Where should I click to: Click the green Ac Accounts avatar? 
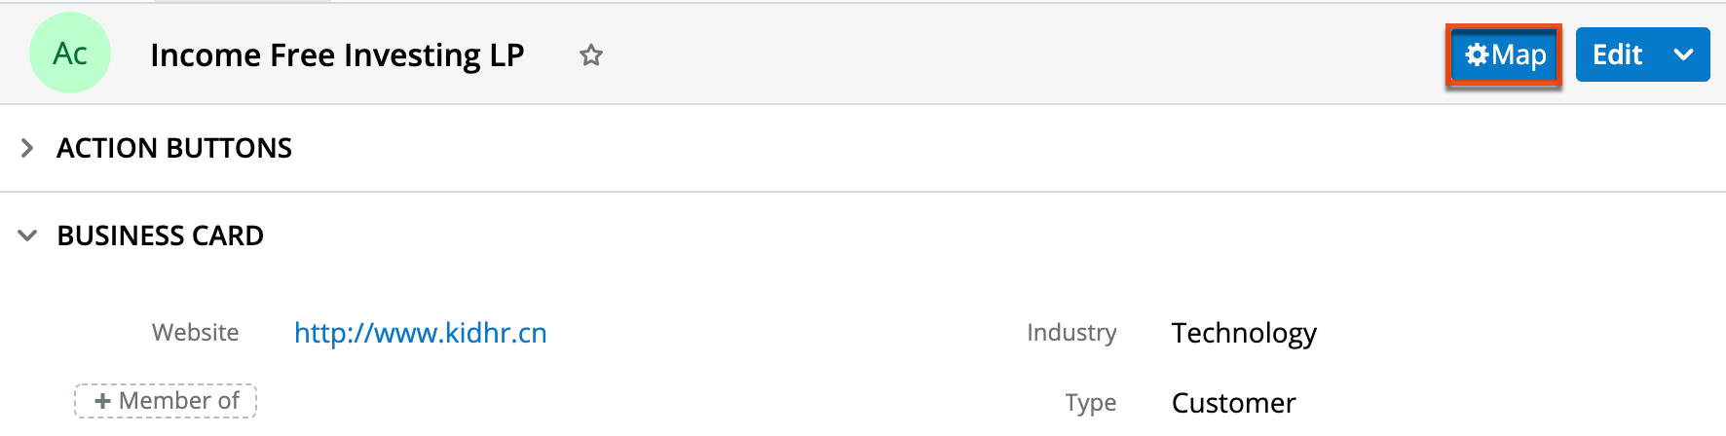click(70, 54)
